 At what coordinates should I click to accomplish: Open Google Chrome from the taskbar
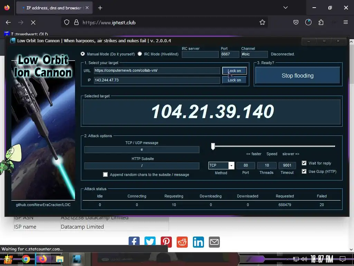[x=26, y=259]
